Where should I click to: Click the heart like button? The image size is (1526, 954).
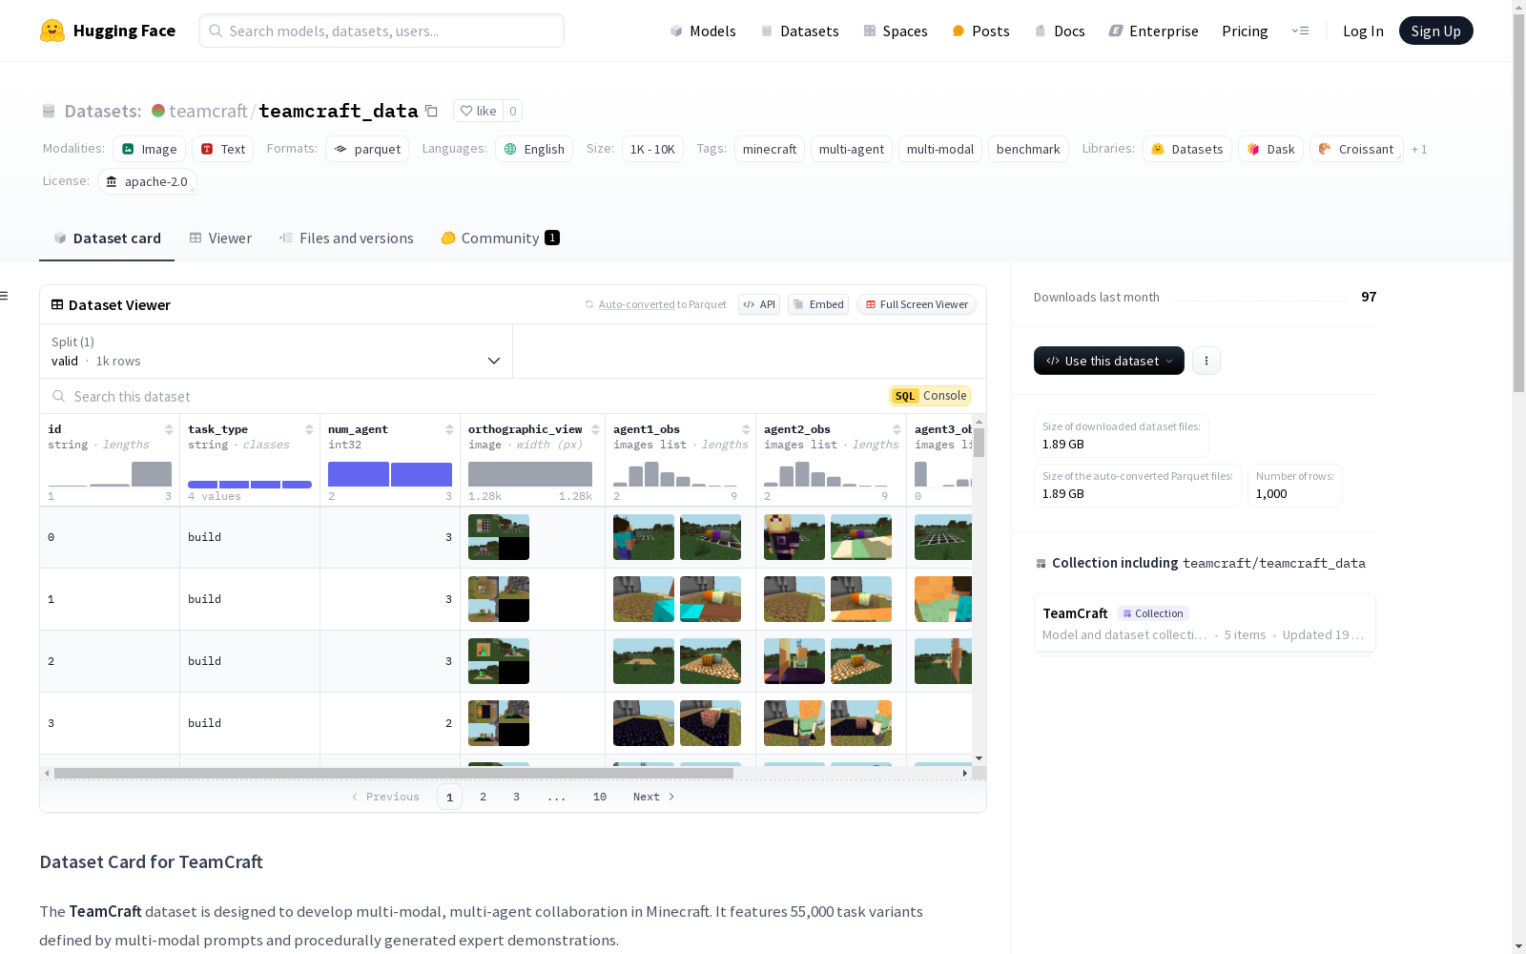tap(478, 111)
